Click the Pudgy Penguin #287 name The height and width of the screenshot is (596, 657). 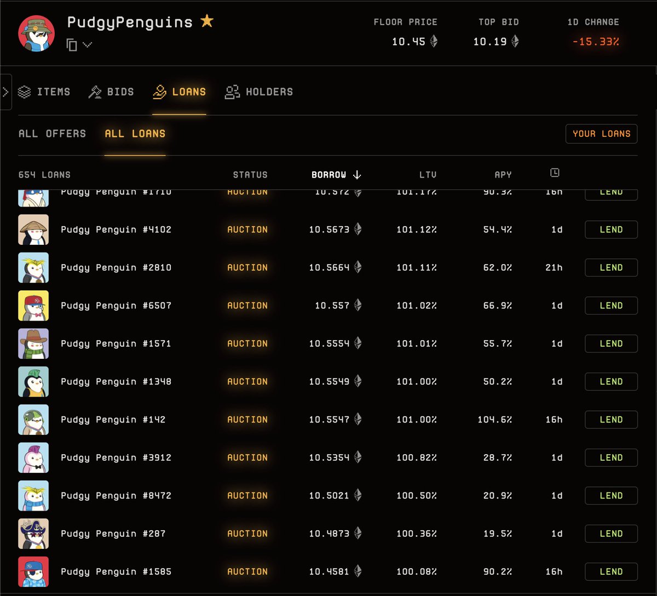click(x=113, y=534)
